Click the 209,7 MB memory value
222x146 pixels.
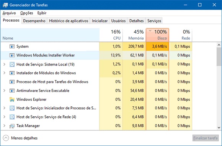tap(136, 47)
